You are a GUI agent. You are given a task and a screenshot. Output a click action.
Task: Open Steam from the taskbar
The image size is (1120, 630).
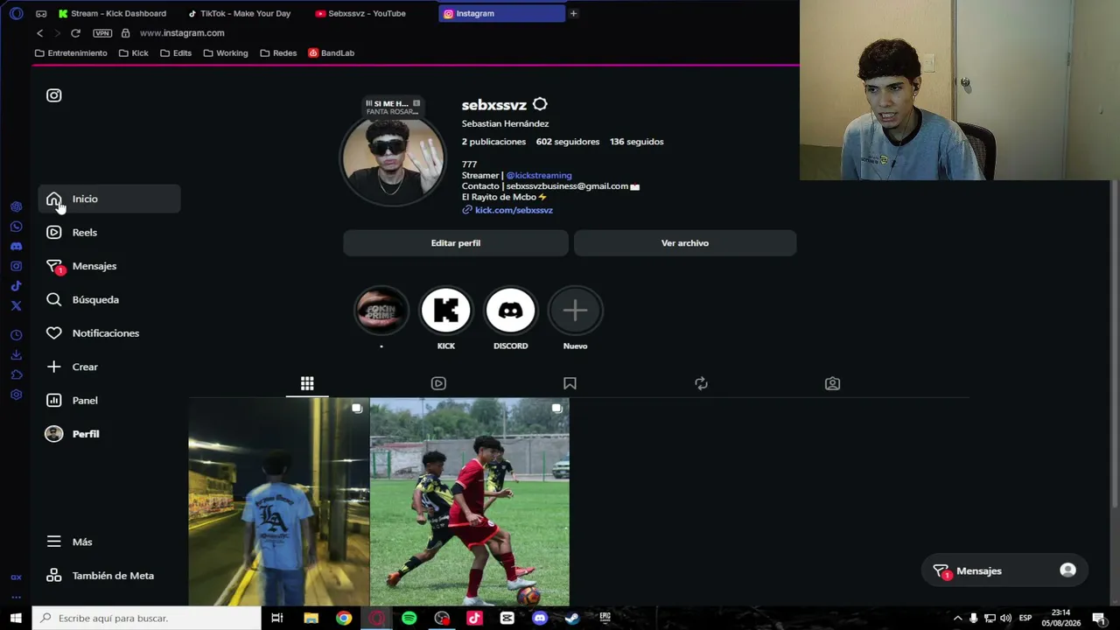[x=572, y=618]
